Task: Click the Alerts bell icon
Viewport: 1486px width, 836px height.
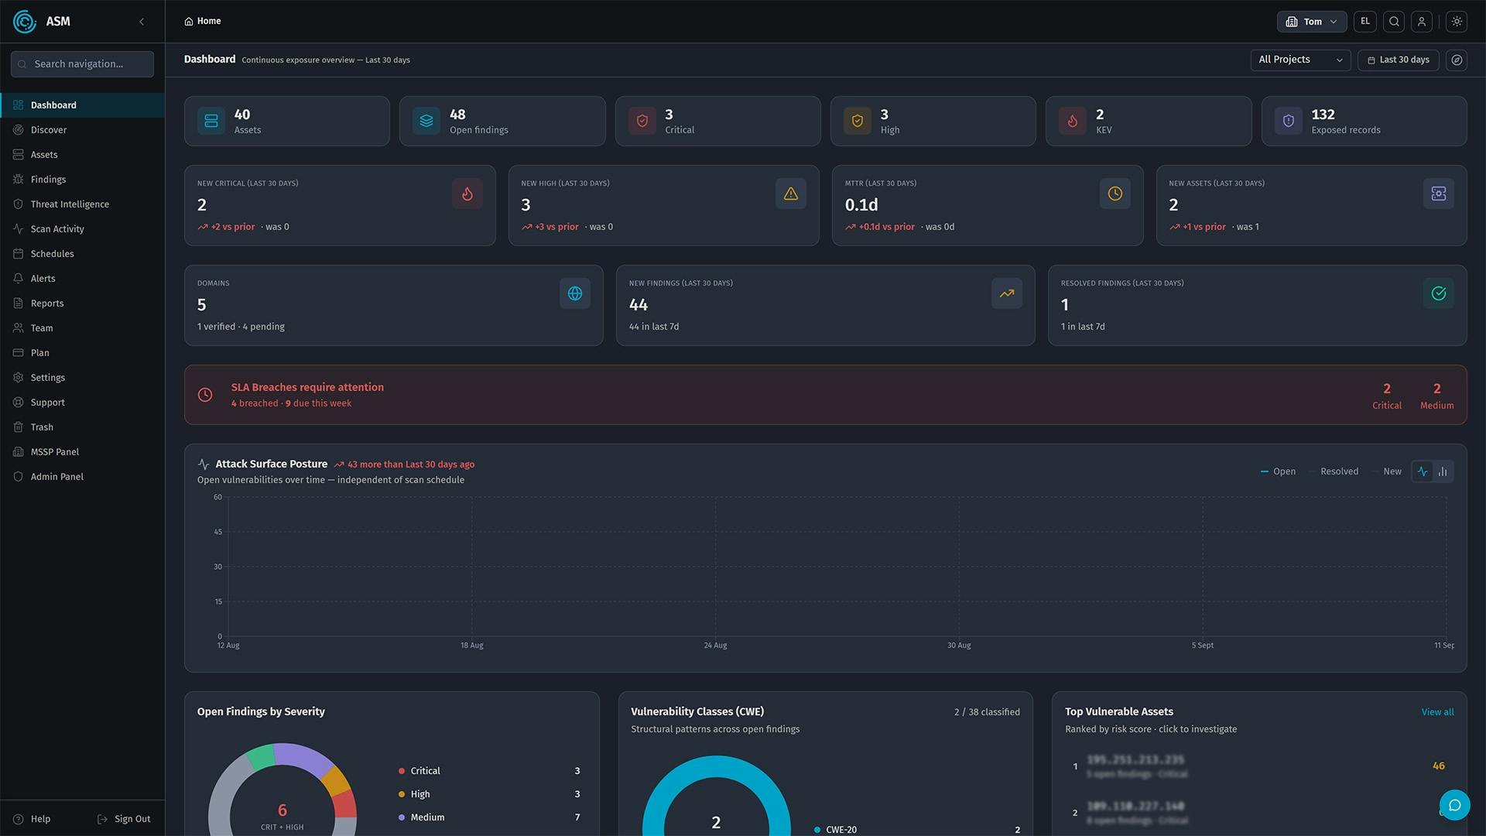Action: (x=19, y=279)
